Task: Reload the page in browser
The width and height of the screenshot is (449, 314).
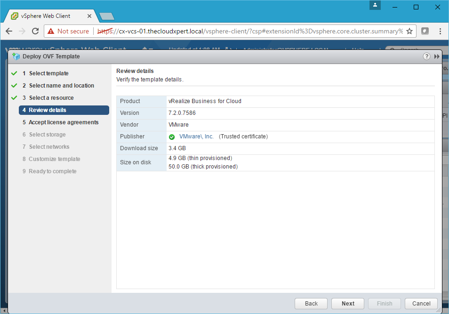Action: coord(35,31)
